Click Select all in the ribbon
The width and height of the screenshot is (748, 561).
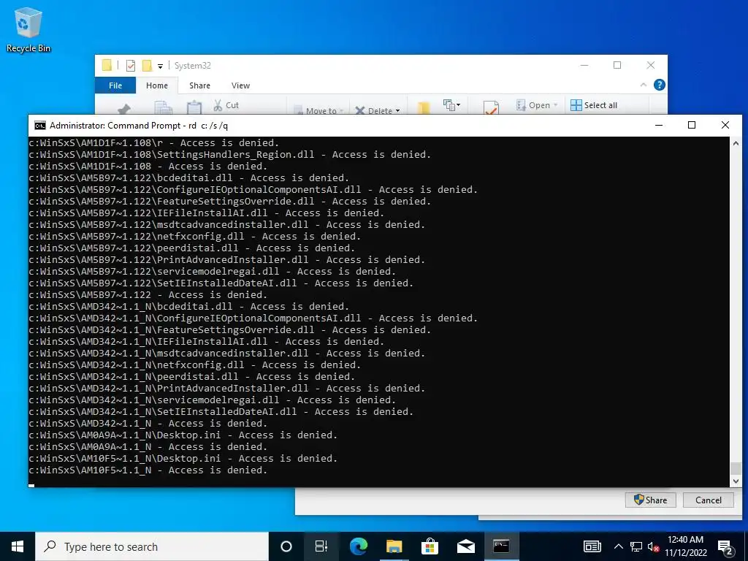pos(594,105)
